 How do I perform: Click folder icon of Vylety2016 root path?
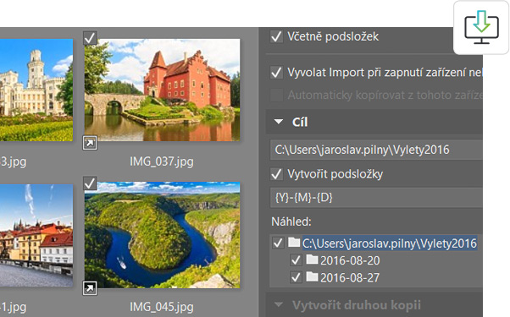[x=294, y=242]
